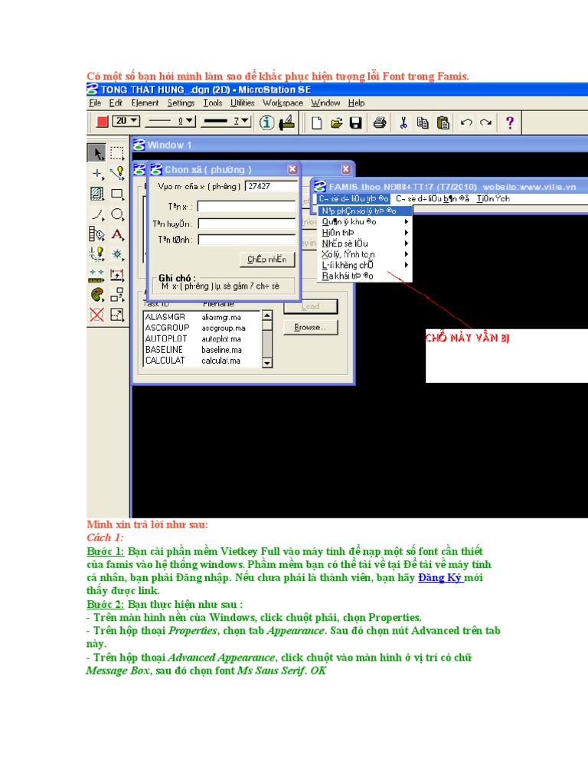Click the 'Tªn x·' input field
The height and width of the screenshot is (784, 588).
(247, 207)
